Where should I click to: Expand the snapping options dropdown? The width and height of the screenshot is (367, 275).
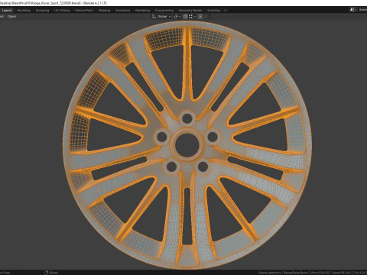tap(192, 17)
